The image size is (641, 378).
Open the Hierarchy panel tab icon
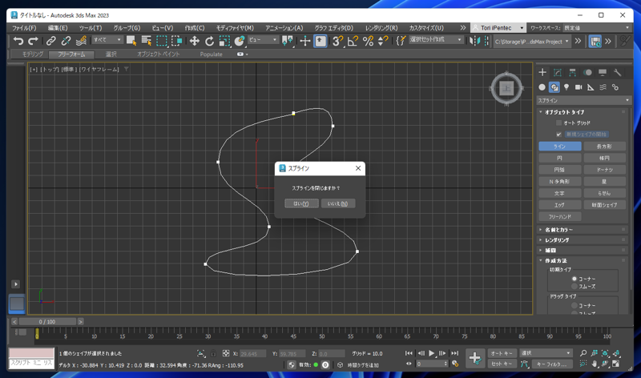(x=572, y=72)
